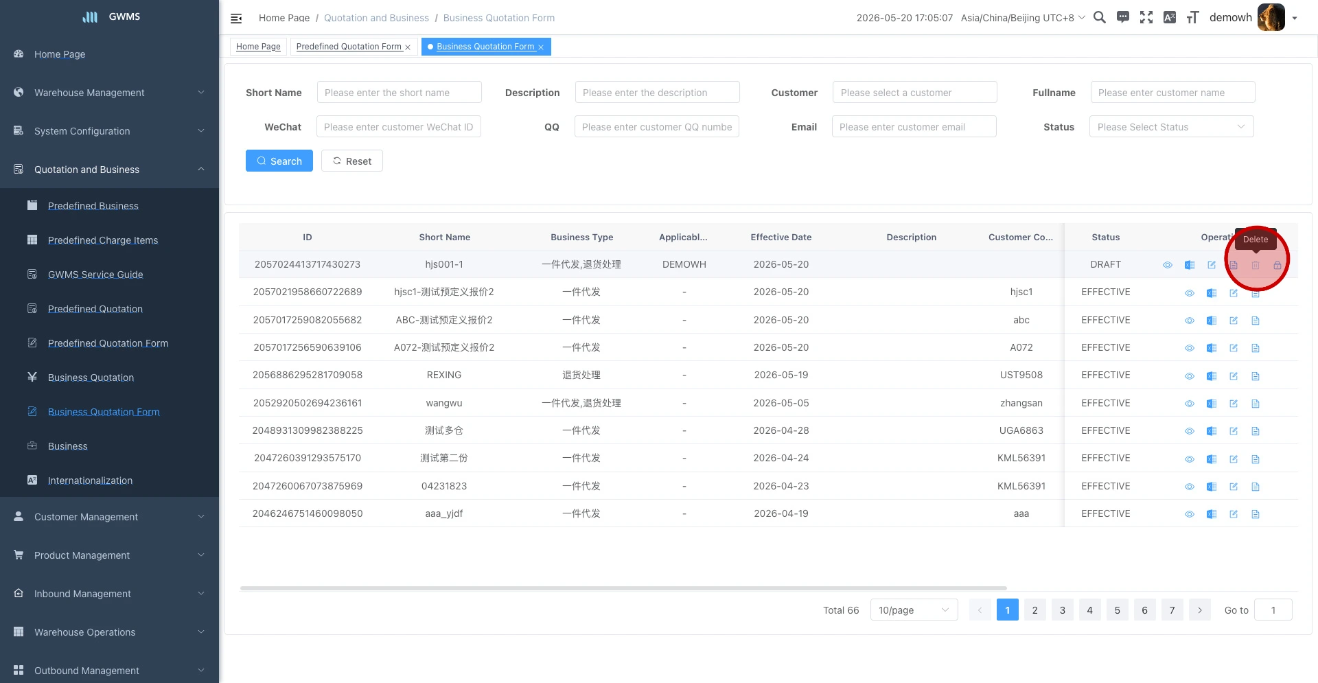Open the 10/page page-size dropdown

pyautogui.click(x=914, y=610)
